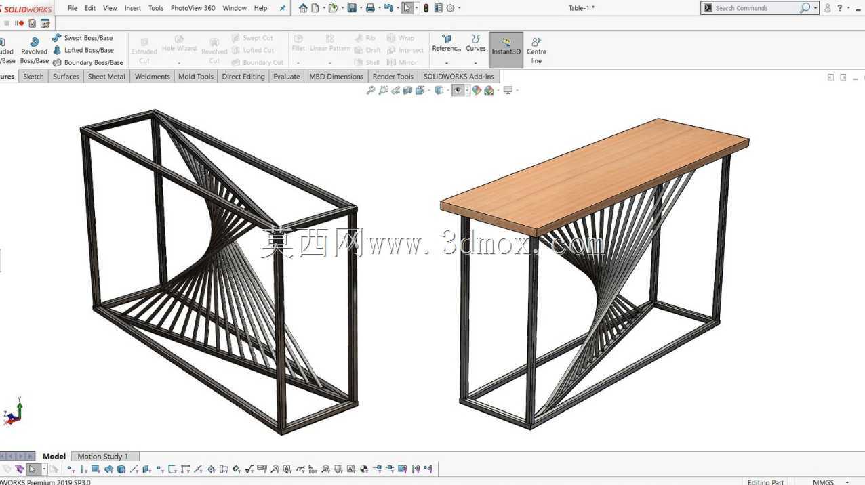Save the document with the Save icon
The image size is (865, 485).
pyautogui.click(x=351, y=8)
